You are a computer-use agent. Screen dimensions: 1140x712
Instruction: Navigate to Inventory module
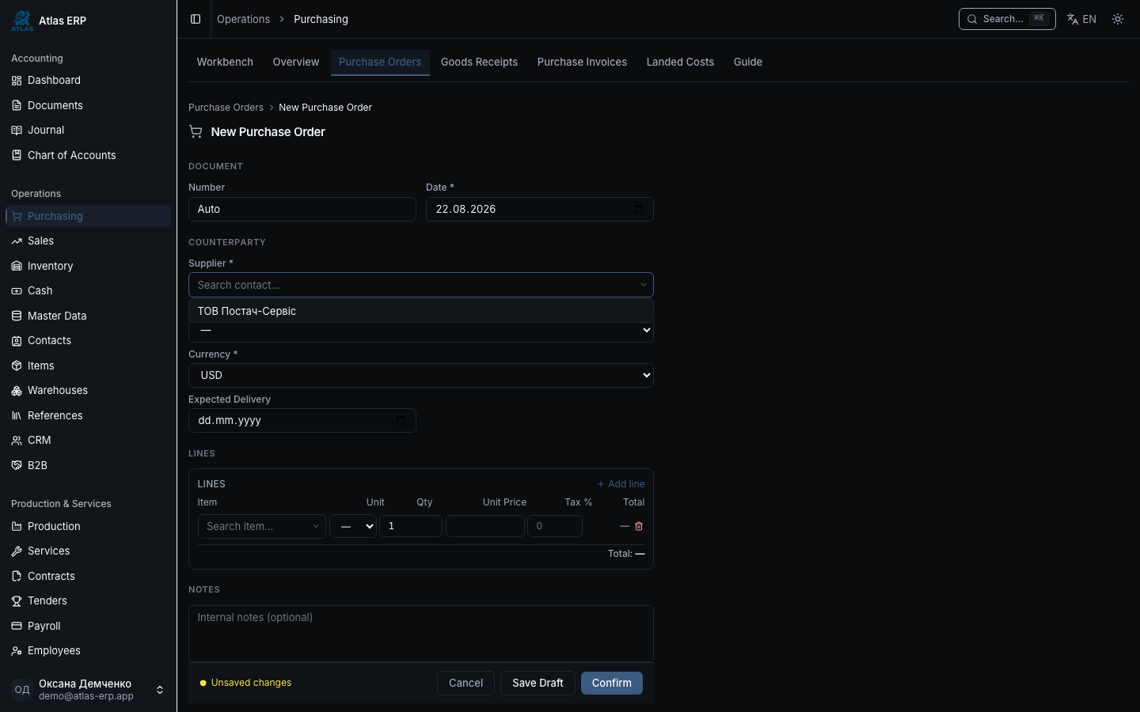pos(88,266)
